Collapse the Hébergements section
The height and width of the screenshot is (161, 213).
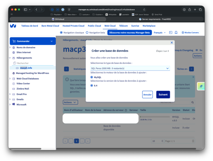tap(10, 58)
